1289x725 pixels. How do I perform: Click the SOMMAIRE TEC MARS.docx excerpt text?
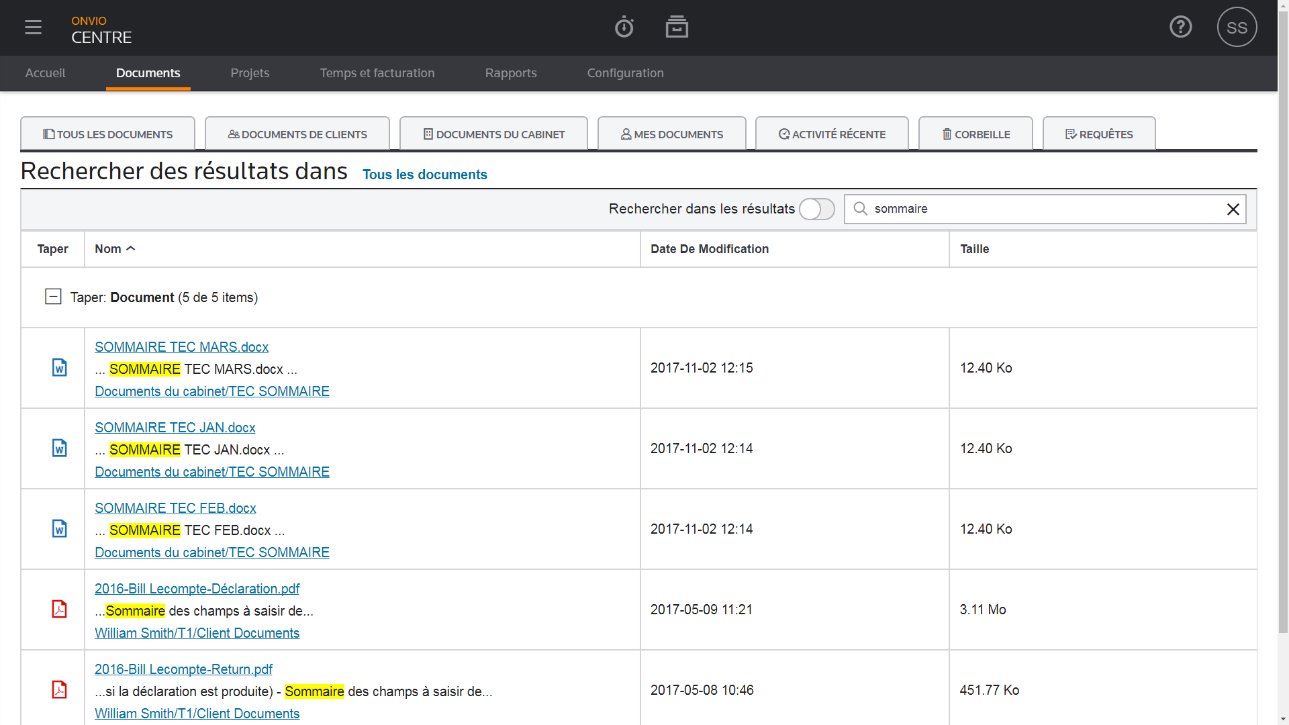(x=196, y=369)
